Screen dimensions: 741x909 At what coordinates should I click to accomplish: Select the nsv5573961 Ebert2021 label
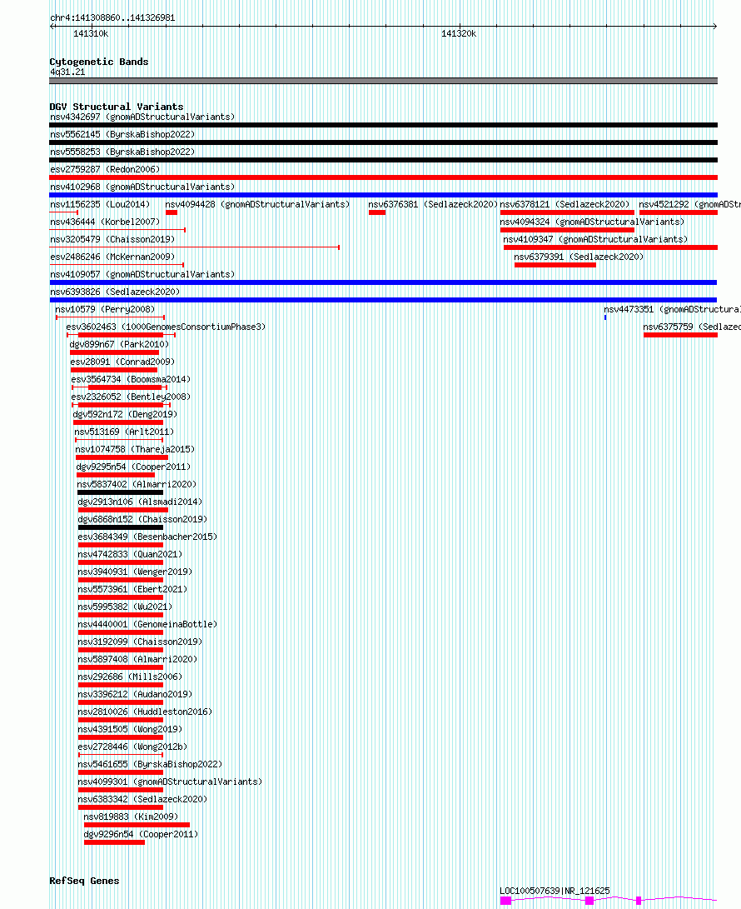pos(132,590)
